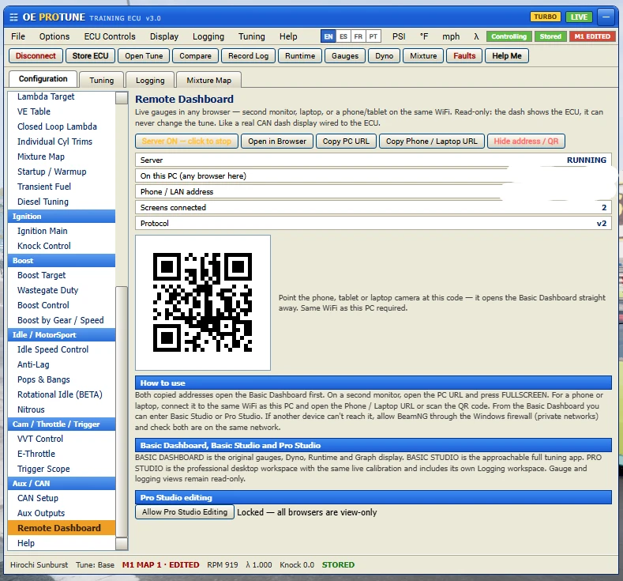The image size is (623, 581).
Task: Click Allow Pro Studio Editing button
Action: click(185, 511)
